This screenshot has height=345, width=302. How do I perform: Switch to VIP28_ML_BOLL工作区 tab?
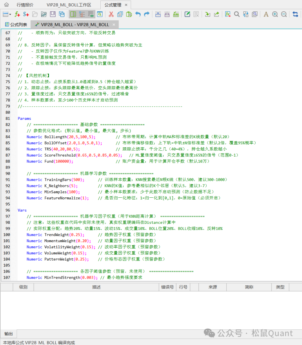click(x=69, y=5)
